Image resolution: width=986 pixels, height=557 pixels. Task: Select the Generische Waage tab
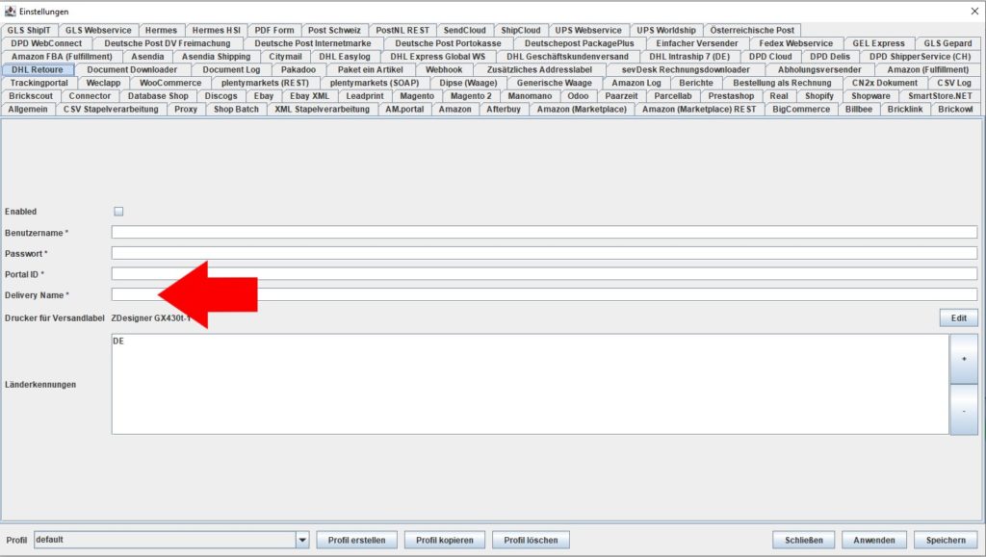click(554, 83)
